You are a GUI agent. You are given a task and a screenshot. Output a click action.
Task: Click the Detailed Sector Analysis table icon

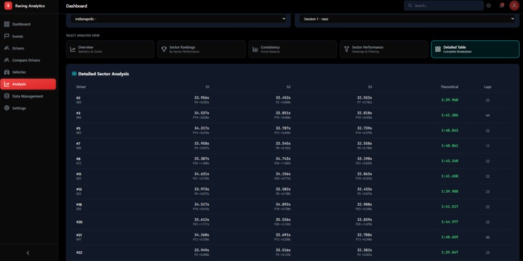click(x=74, y=74)
